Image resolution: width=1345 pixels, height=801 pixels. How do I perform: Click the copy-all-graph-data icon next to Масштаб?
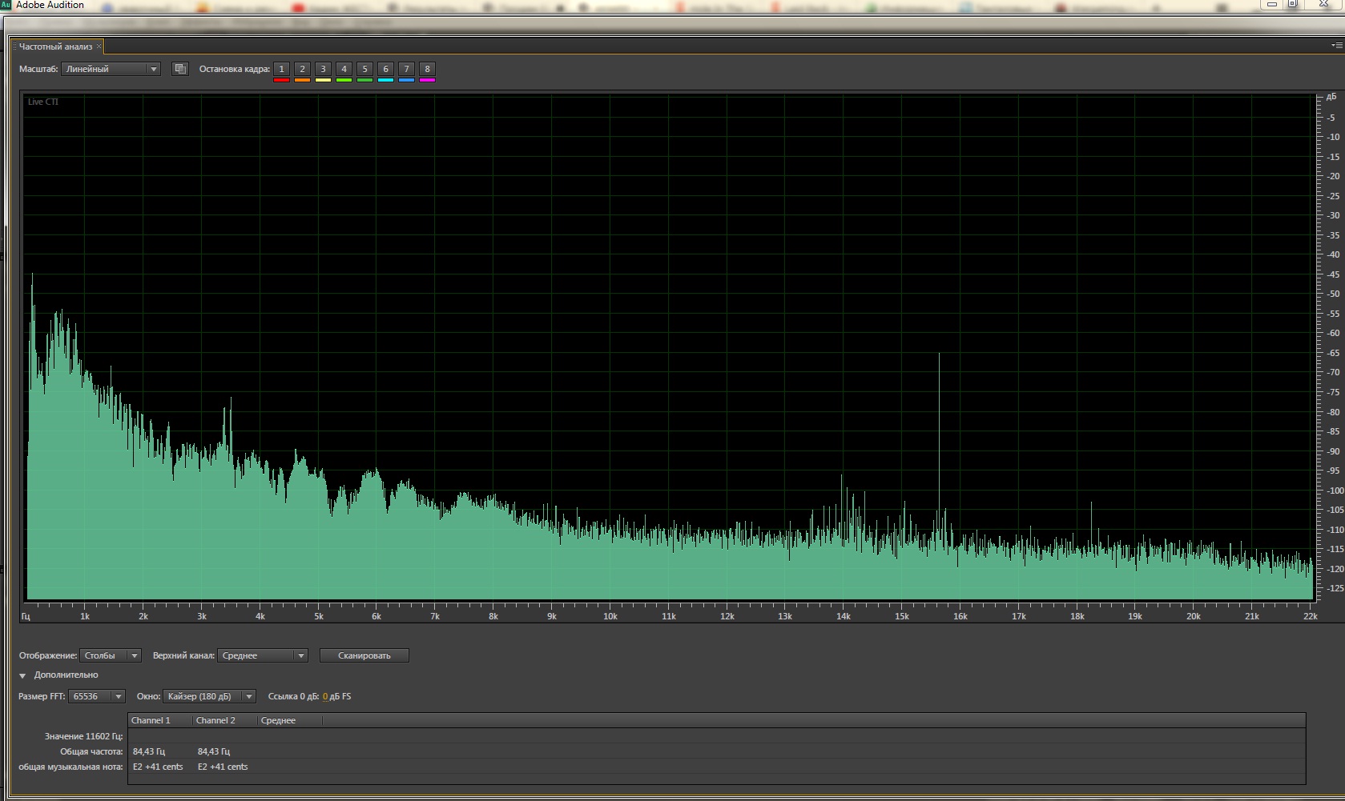pos(180,69)
